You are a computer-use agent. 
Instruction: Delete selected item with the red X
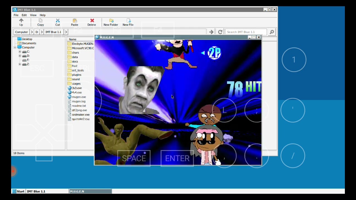point(92,21)
